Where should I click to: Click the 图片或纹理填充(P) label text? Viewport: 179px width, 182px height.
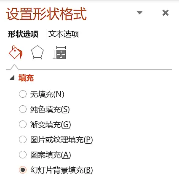click(61, 139)
